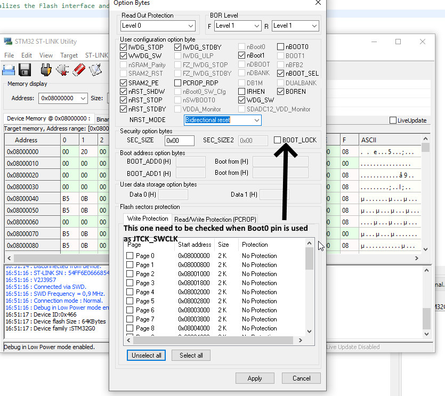Viewport: 445px width, 396px height.
Task: Toggle the IWDG_STDBY checkbox
Action: pos(177,47)
